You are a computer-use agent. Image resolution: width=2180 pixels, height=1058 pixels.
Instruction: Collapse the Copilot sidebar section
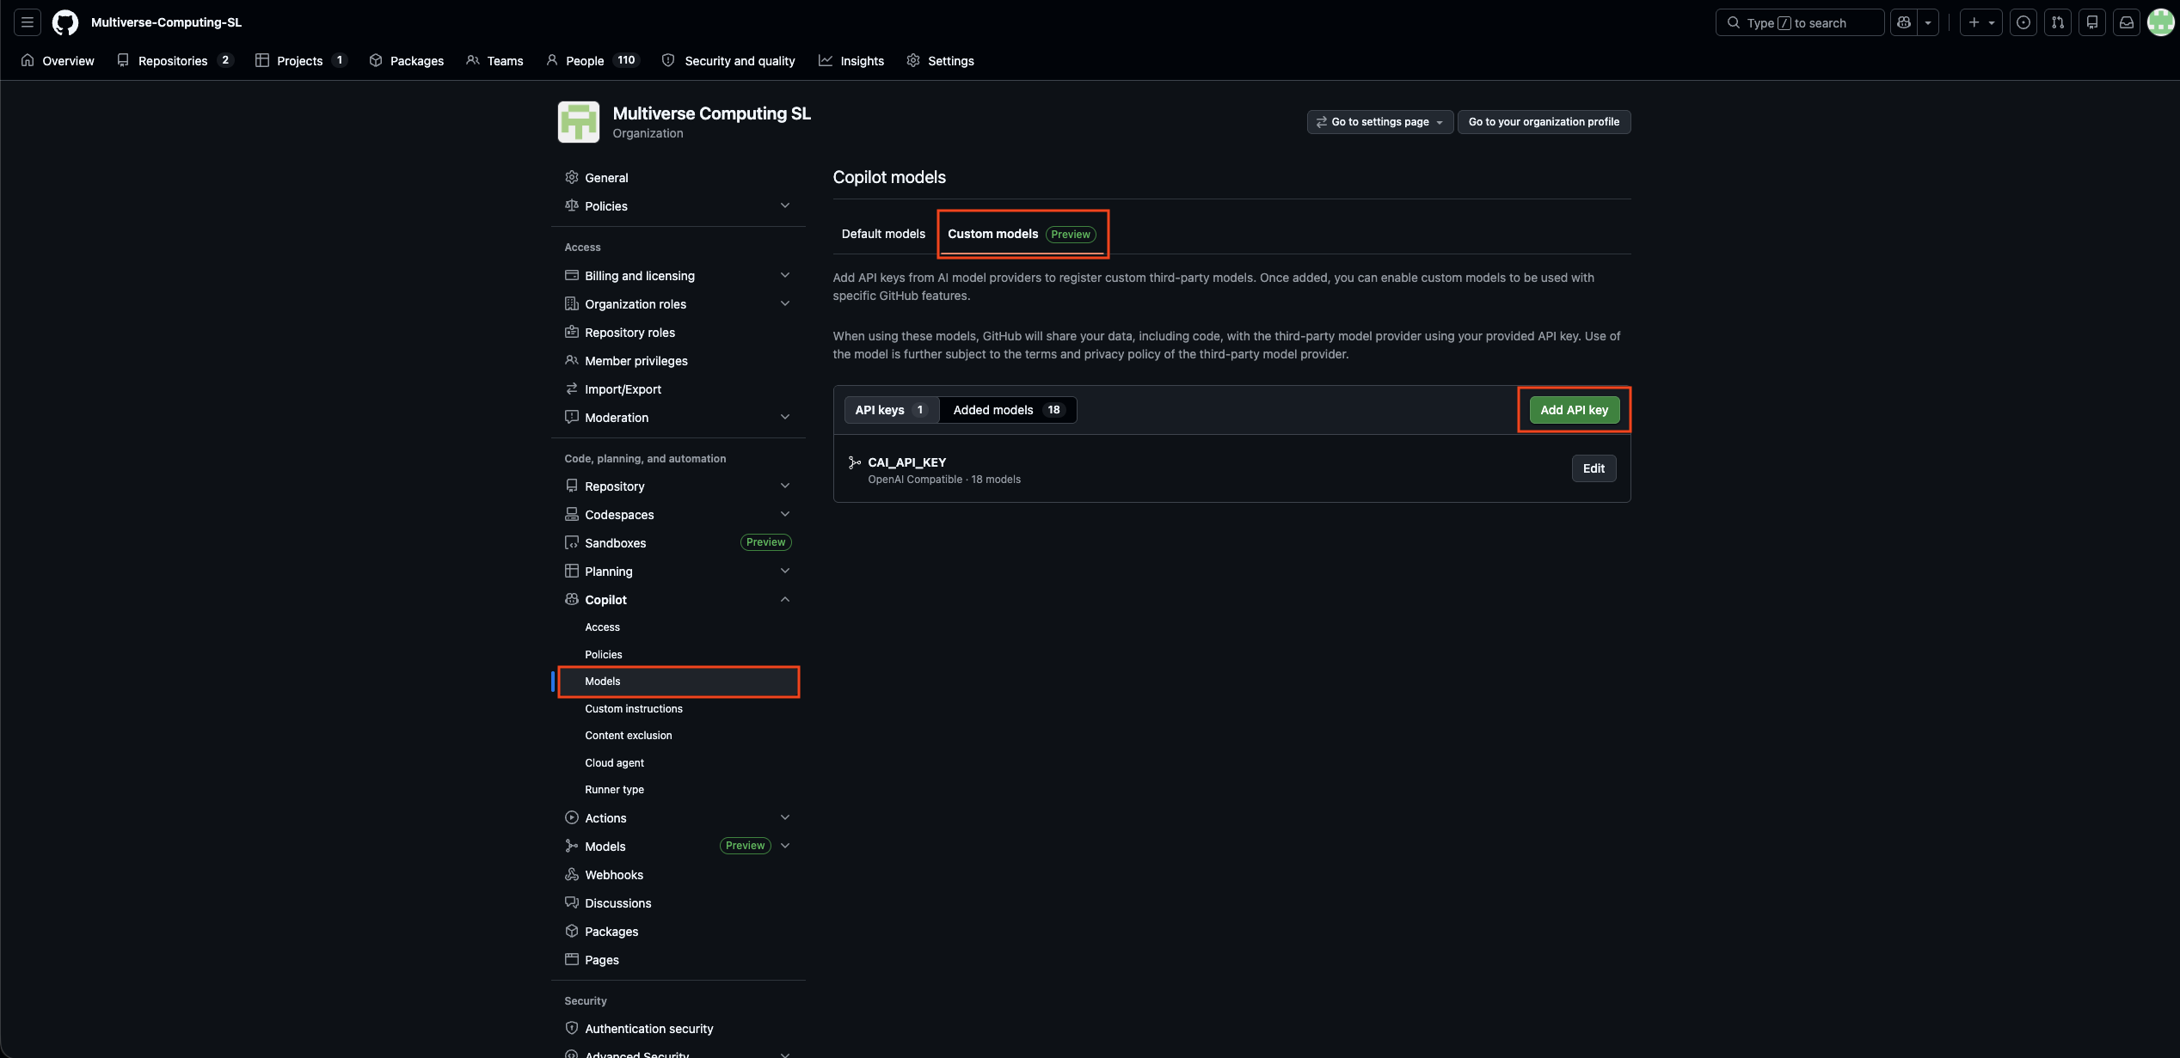pos(784,600)
